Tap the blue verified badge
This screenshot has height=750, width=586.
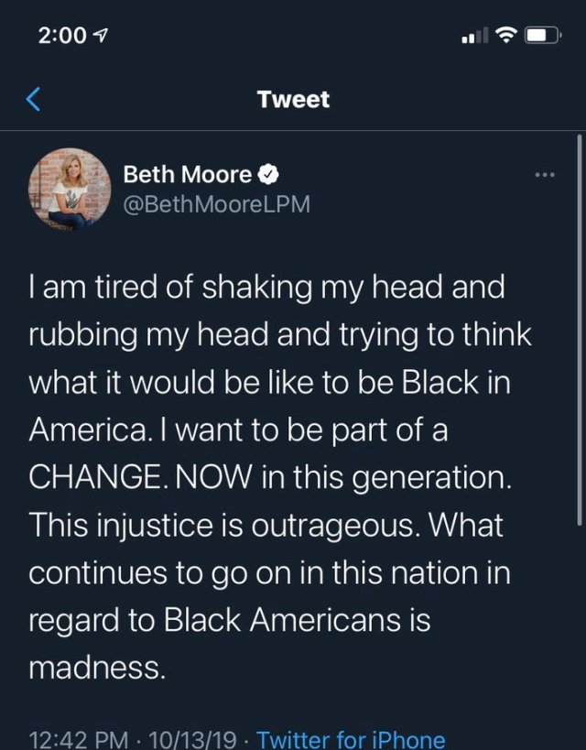(x=271, y=173)
